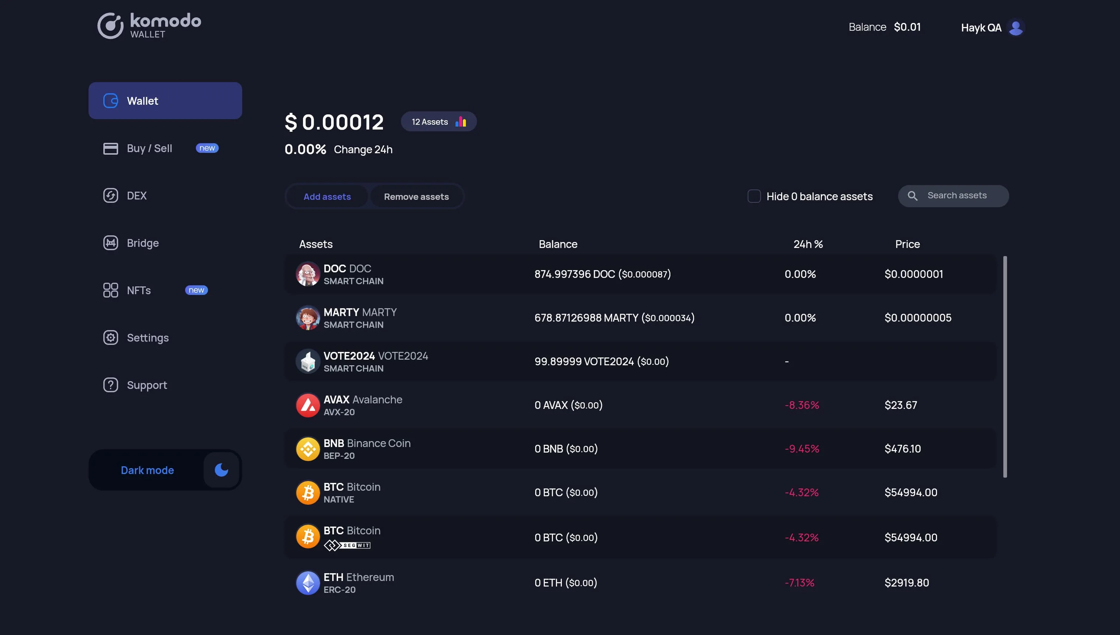Click the 24h % column header
The width and height of the screenshot is (1120, 635).
(x=808, y=244)
